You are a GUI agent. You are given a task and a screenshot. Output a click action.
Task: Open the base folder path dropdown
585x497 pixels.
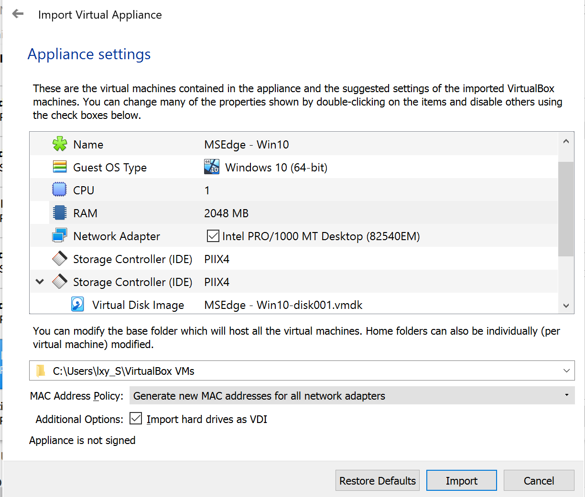[566, 370]
